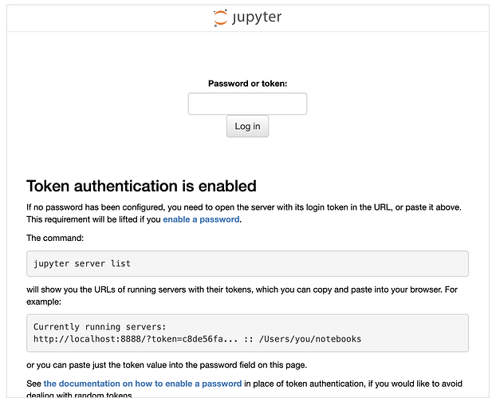Click the 'Token authentication is enabled' heading
The image size is (492, 398).
(x=141, y=186)
